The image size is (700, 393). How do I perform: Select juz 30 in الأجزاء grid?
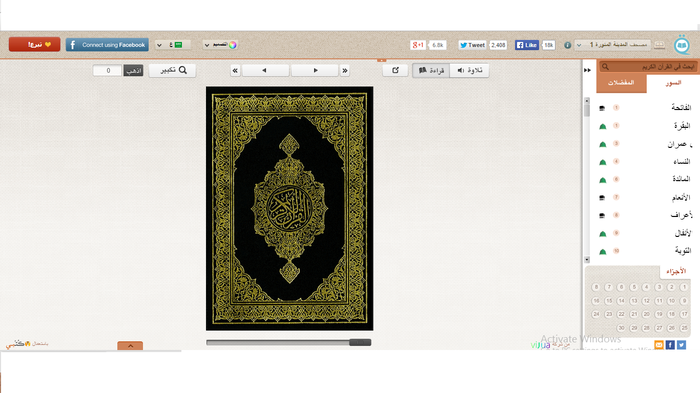point(621,328)
